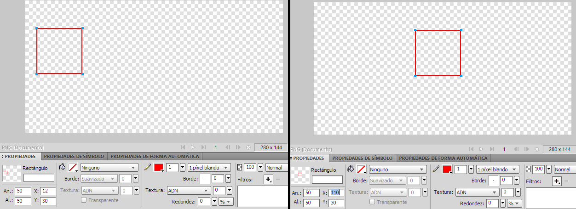Click the opacity checker icon in left window
Image resolution: width=576 pixels, height=209 pixels.
pyautogui.click(x=239, y=167)
